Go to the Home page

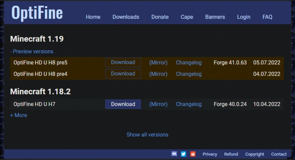[93, 17]
